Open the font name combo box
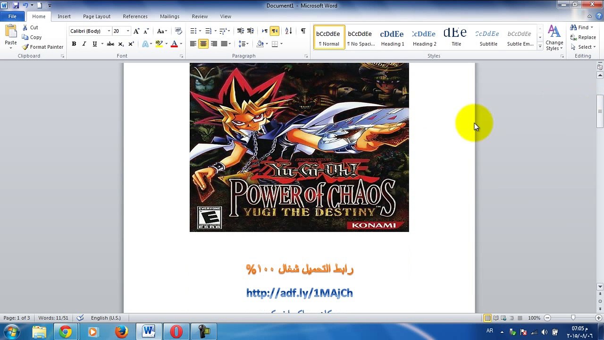 point(90,31)
